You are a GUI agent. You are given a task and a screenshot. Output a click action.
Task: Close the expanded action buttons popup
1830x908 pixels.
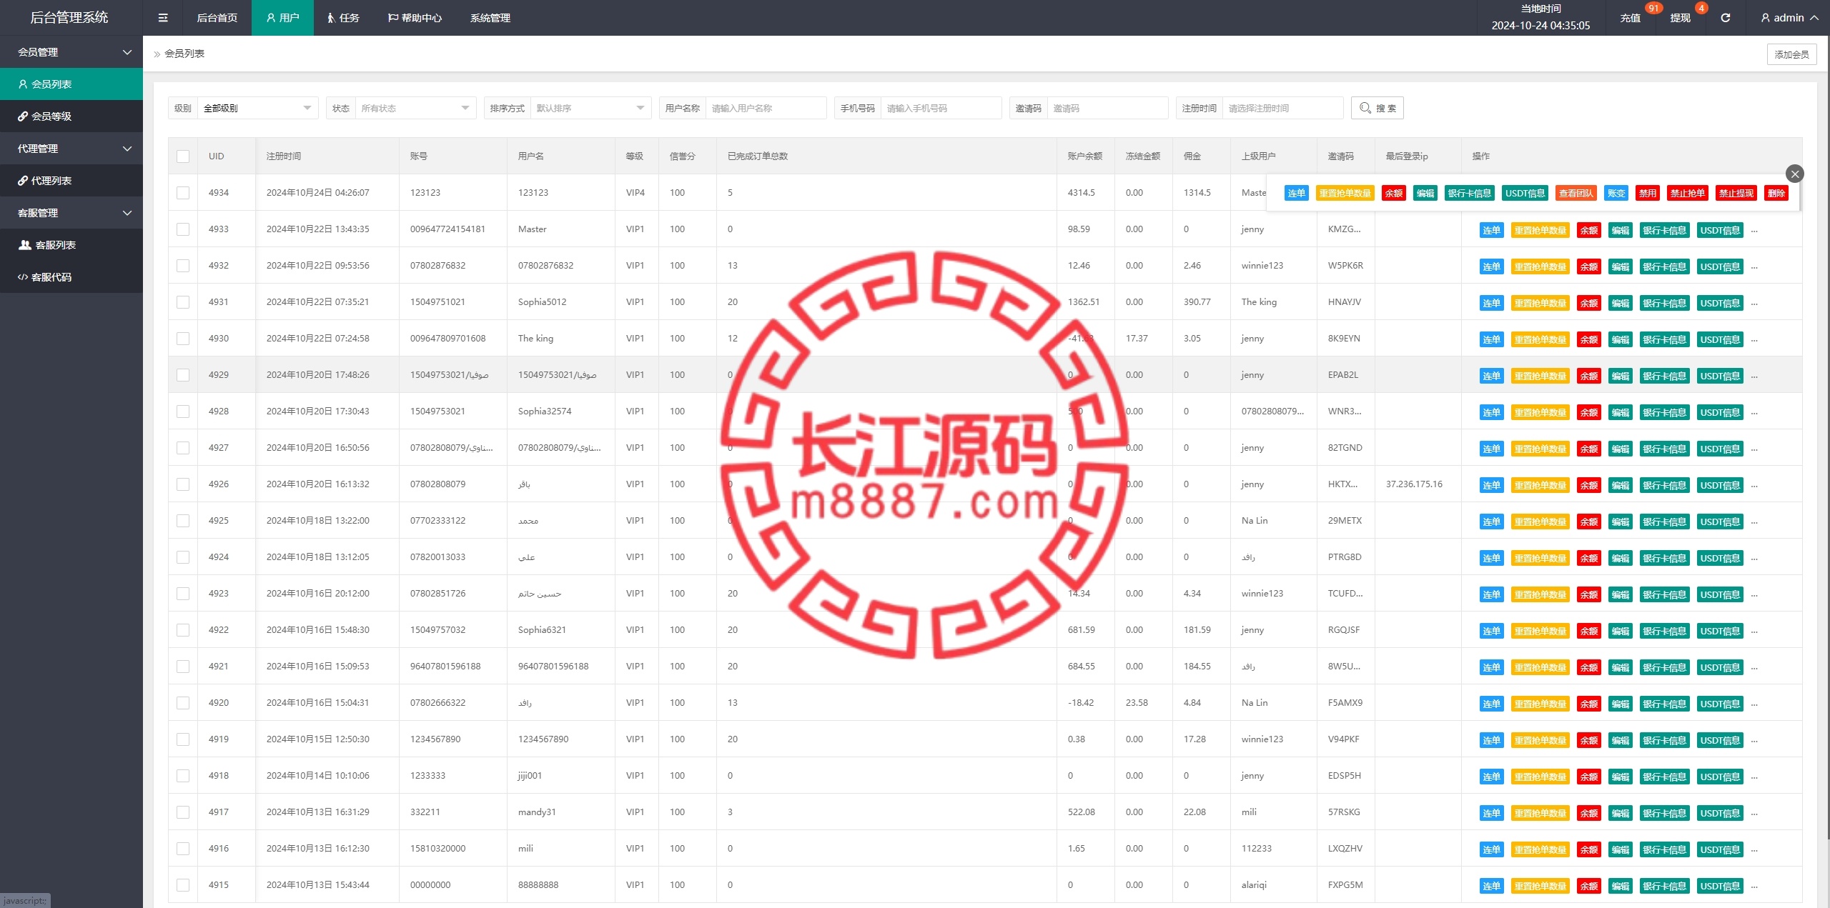coord(1794,174)
